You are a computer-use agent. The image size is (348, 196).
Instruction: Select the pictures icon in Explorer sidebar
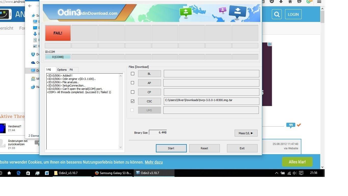[x=35, y=46]
